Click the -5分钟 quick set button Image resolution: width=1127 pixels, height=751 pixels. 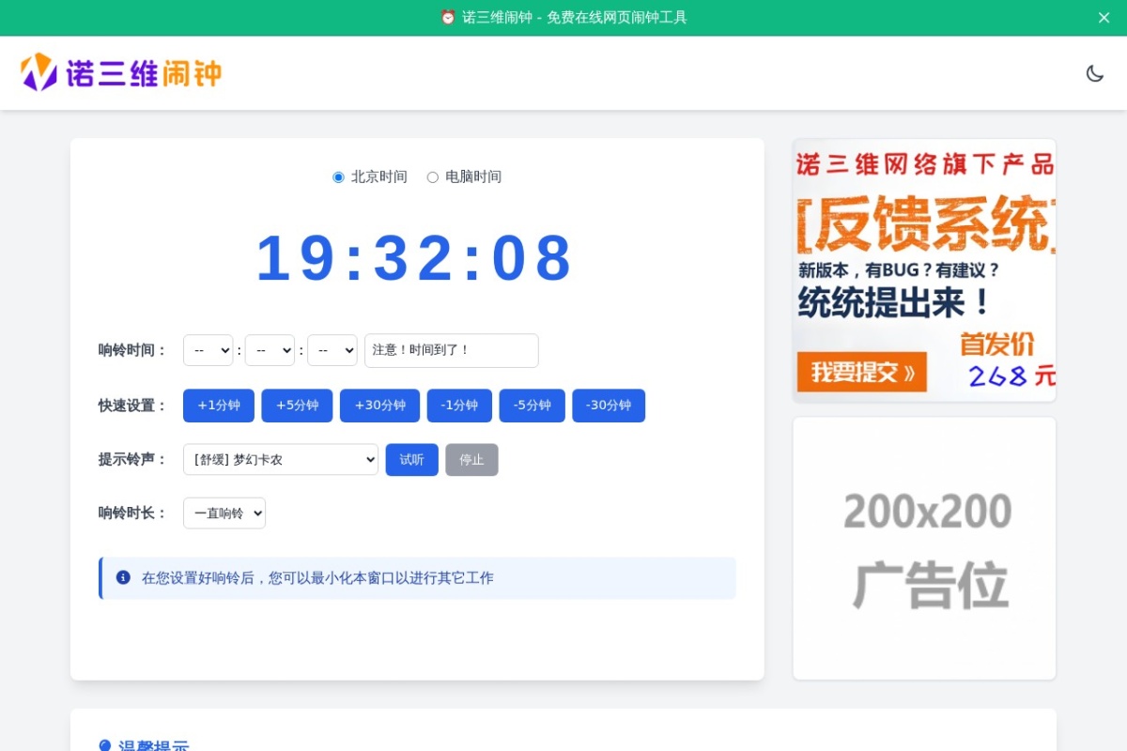[532, 406]
